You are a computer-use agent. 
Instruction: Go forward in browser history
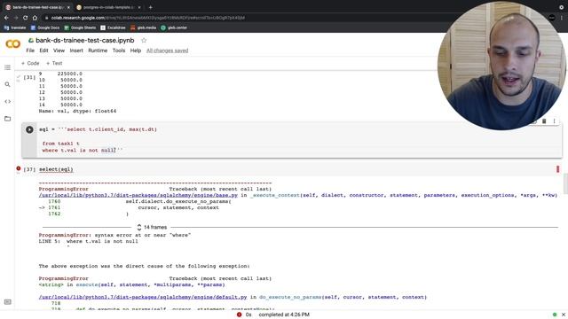[x=16, y=18]
